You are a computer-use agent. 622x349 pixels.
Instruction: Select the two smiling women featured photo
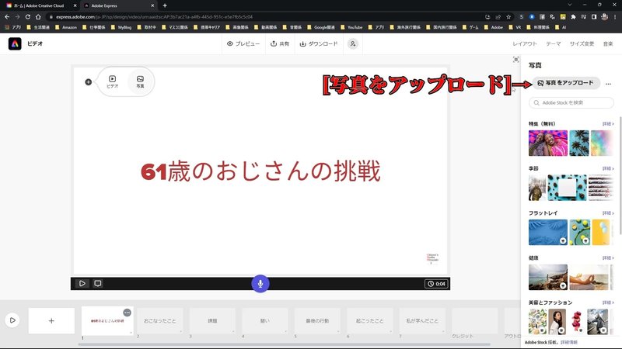pos(548,143)
